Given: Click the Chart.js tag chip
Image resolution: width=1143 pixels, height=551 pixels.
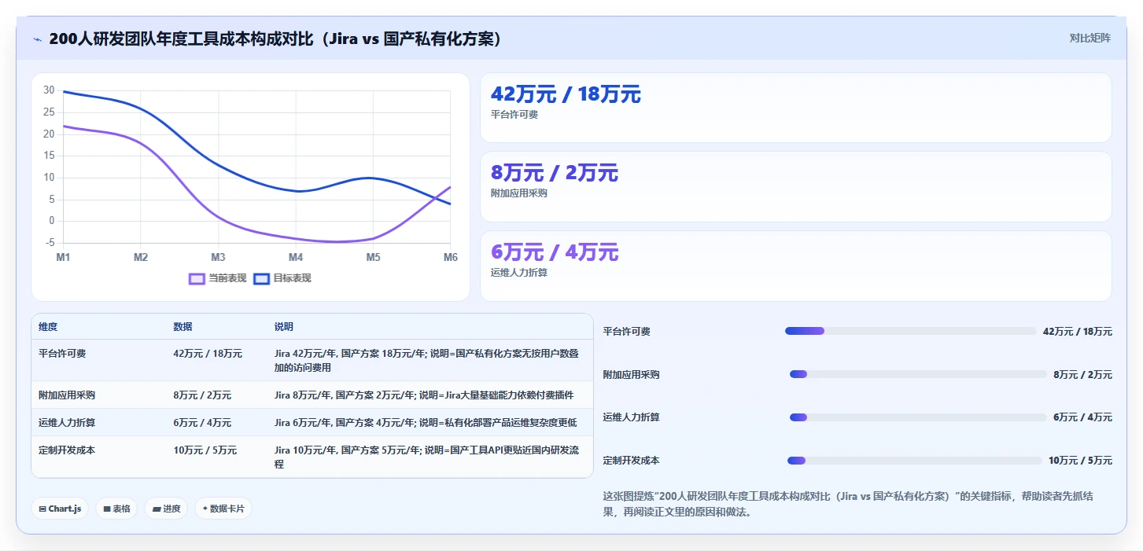Looking at the screenshot, I should [60, 509].
